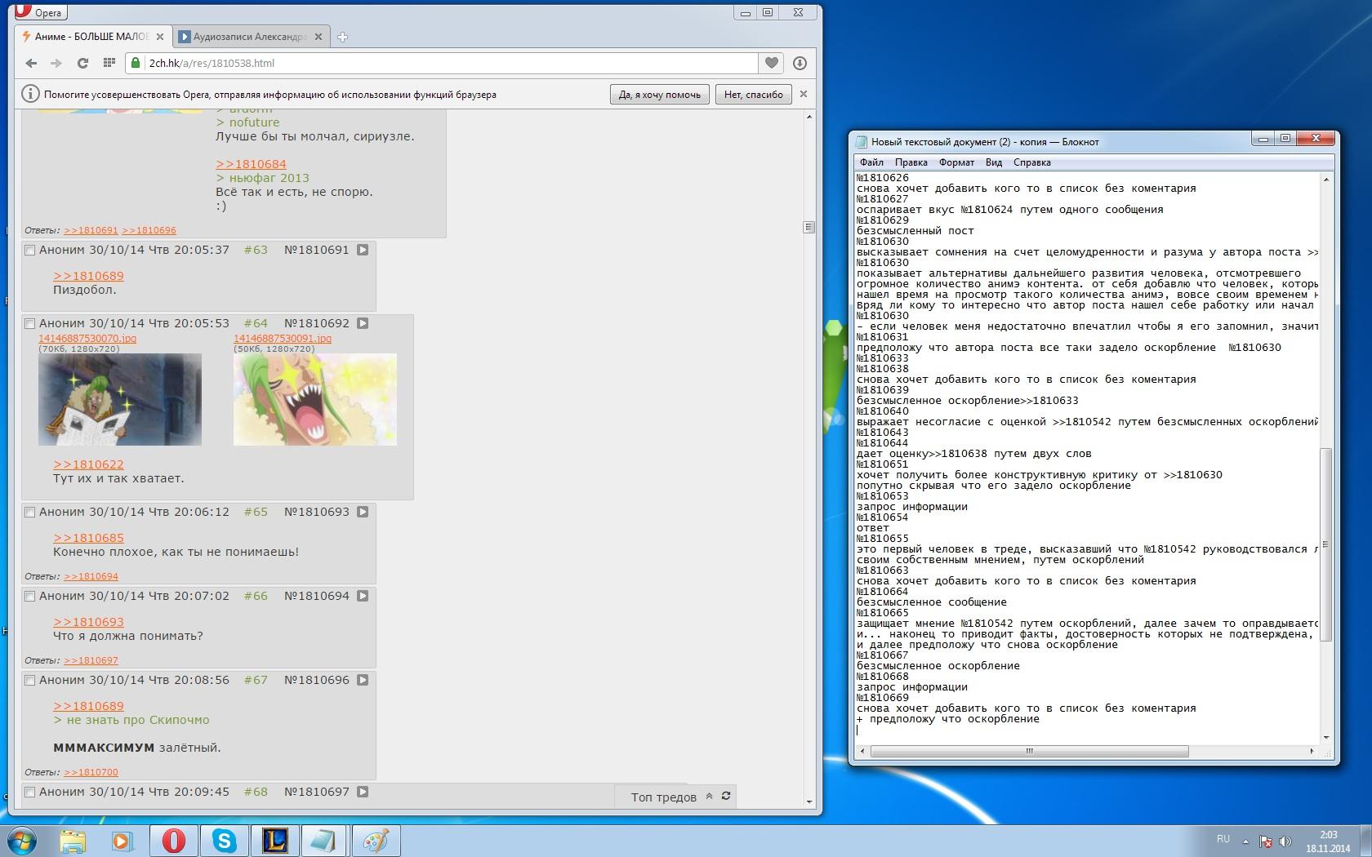Open the Opera menu button
This screenshot has height=857, width=1372.
pyautogui.click(x=39, y=11)
